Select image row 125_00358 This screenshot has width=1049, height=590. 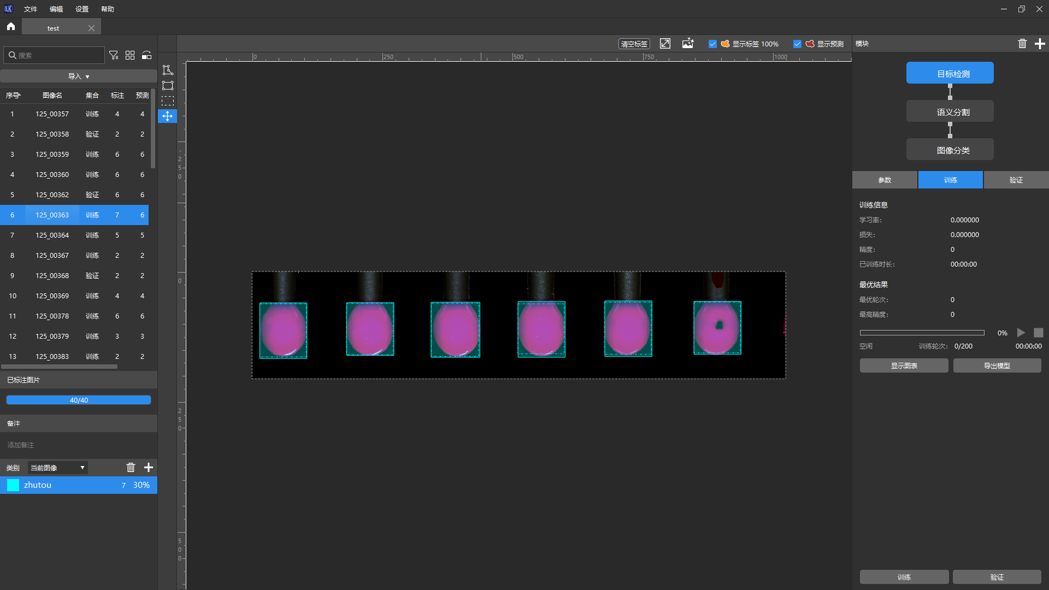coord(74,134)
